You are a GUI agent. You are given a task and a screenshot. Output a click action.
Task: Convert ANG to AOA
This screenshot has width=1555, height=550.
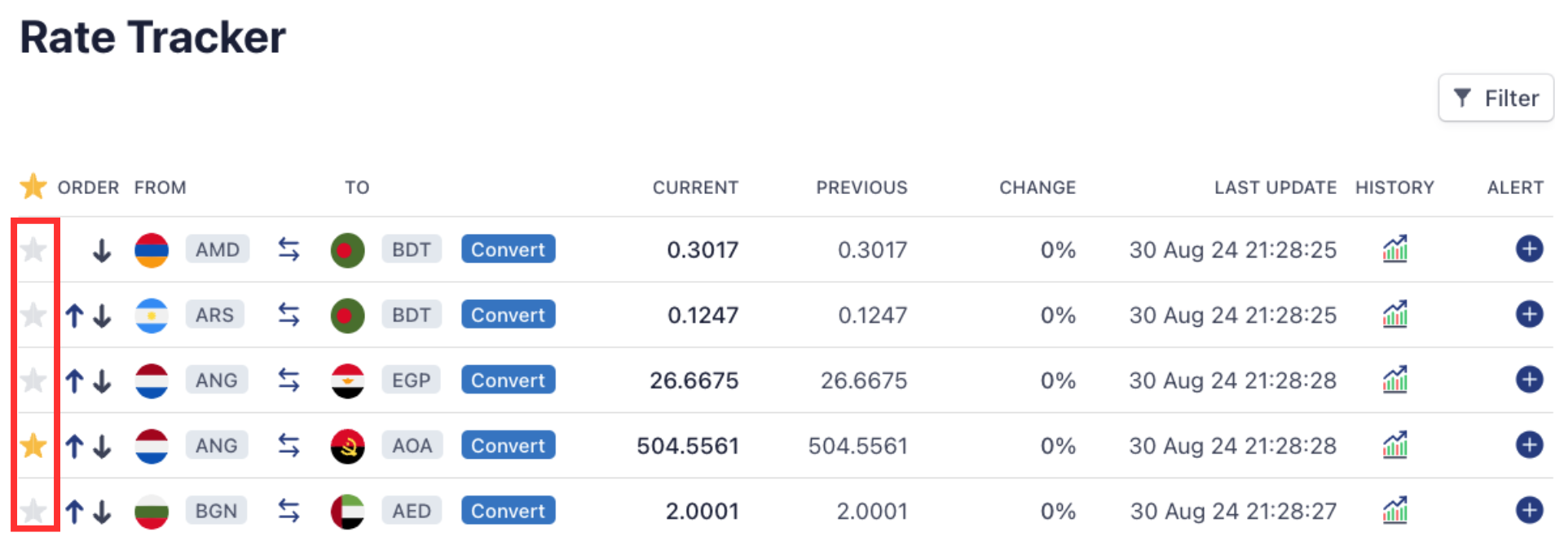pos(508,446)
